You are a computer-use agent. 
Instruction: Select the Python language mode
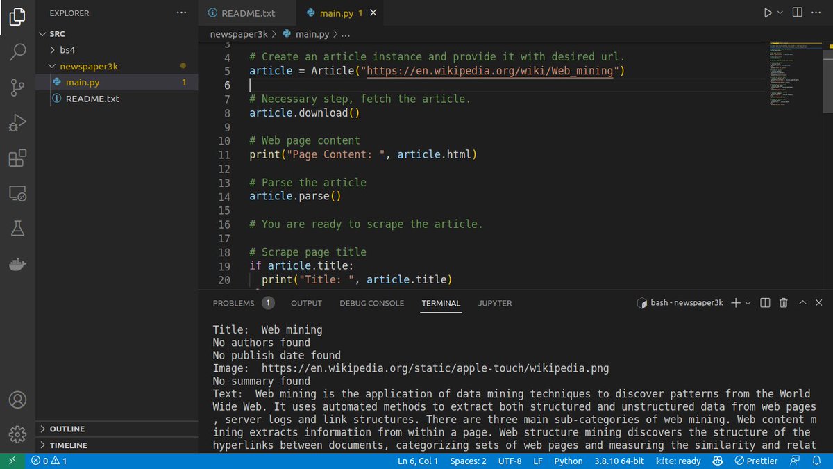[x=569, y=461]
